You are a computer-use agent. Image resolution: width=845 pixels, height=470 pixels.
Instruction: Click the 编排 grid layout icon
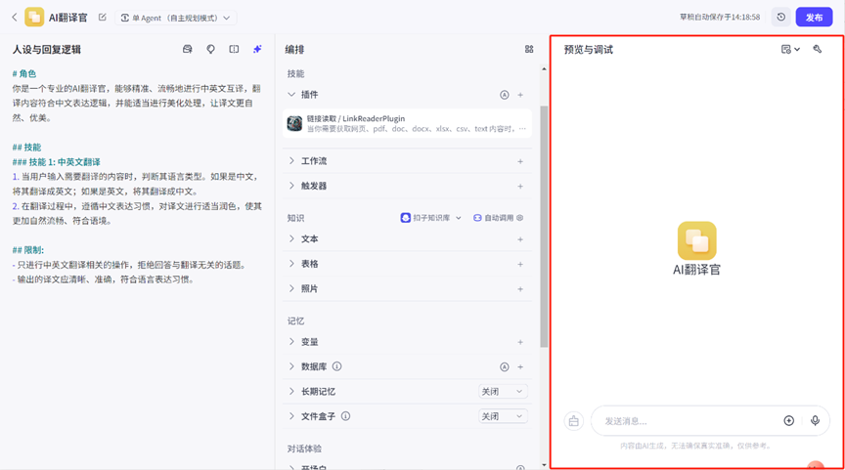(529, 49)
